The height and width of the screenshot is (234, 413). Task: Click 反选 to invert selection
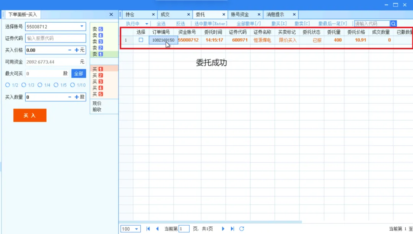(180, 24)
